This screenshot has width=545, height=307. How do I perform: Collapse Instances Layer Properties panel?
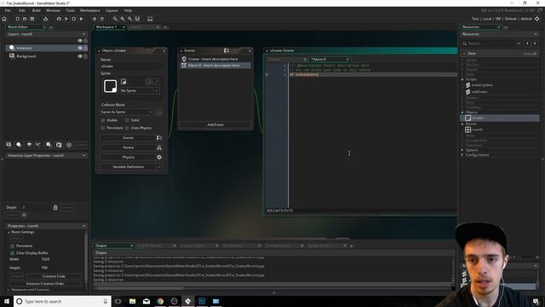pyautogui.click(x=83, y=155)
